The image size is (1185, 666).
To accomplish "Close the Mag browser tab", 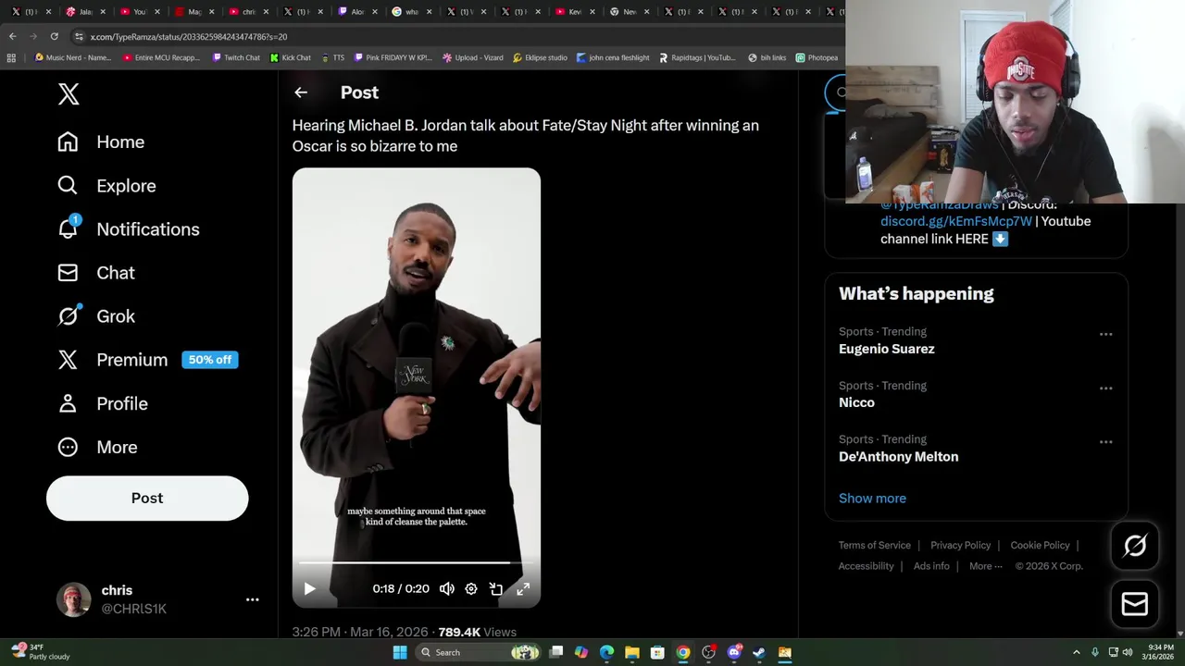I will [211, 12].
